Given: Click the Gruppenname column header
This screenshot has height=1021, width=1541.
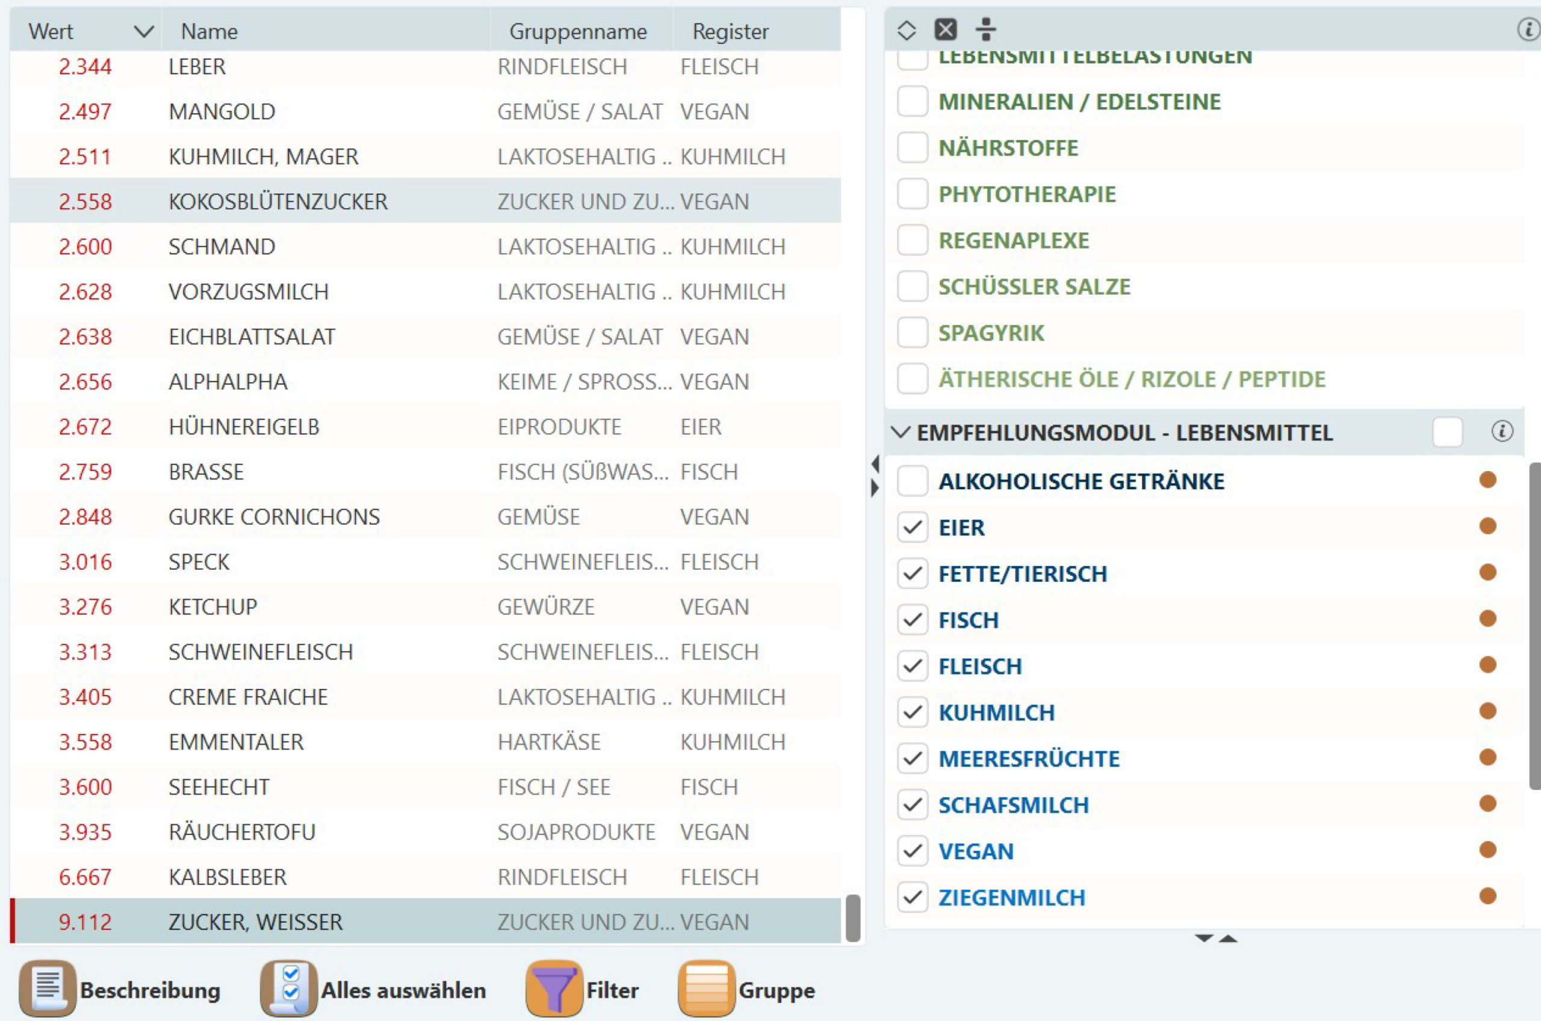Looking at the screenshot, I should 578,31.
